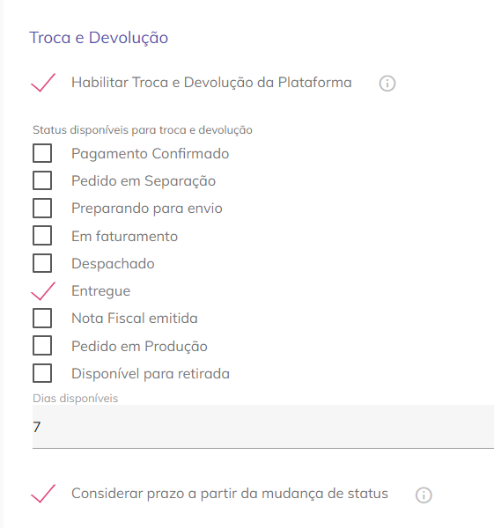Image resolution: width=494 pixels, height=528 pixels.
Task: Untick the Entregue status checkmark
Action: pyautogui.click(x=43, y=290)
